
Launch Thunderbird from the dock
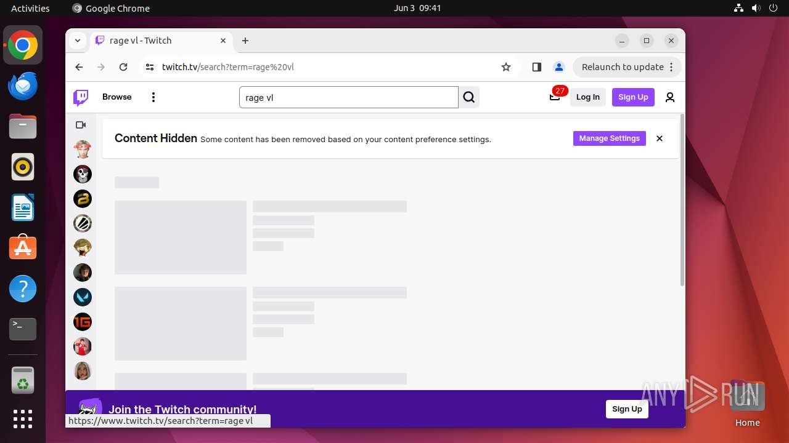(23, 86)
